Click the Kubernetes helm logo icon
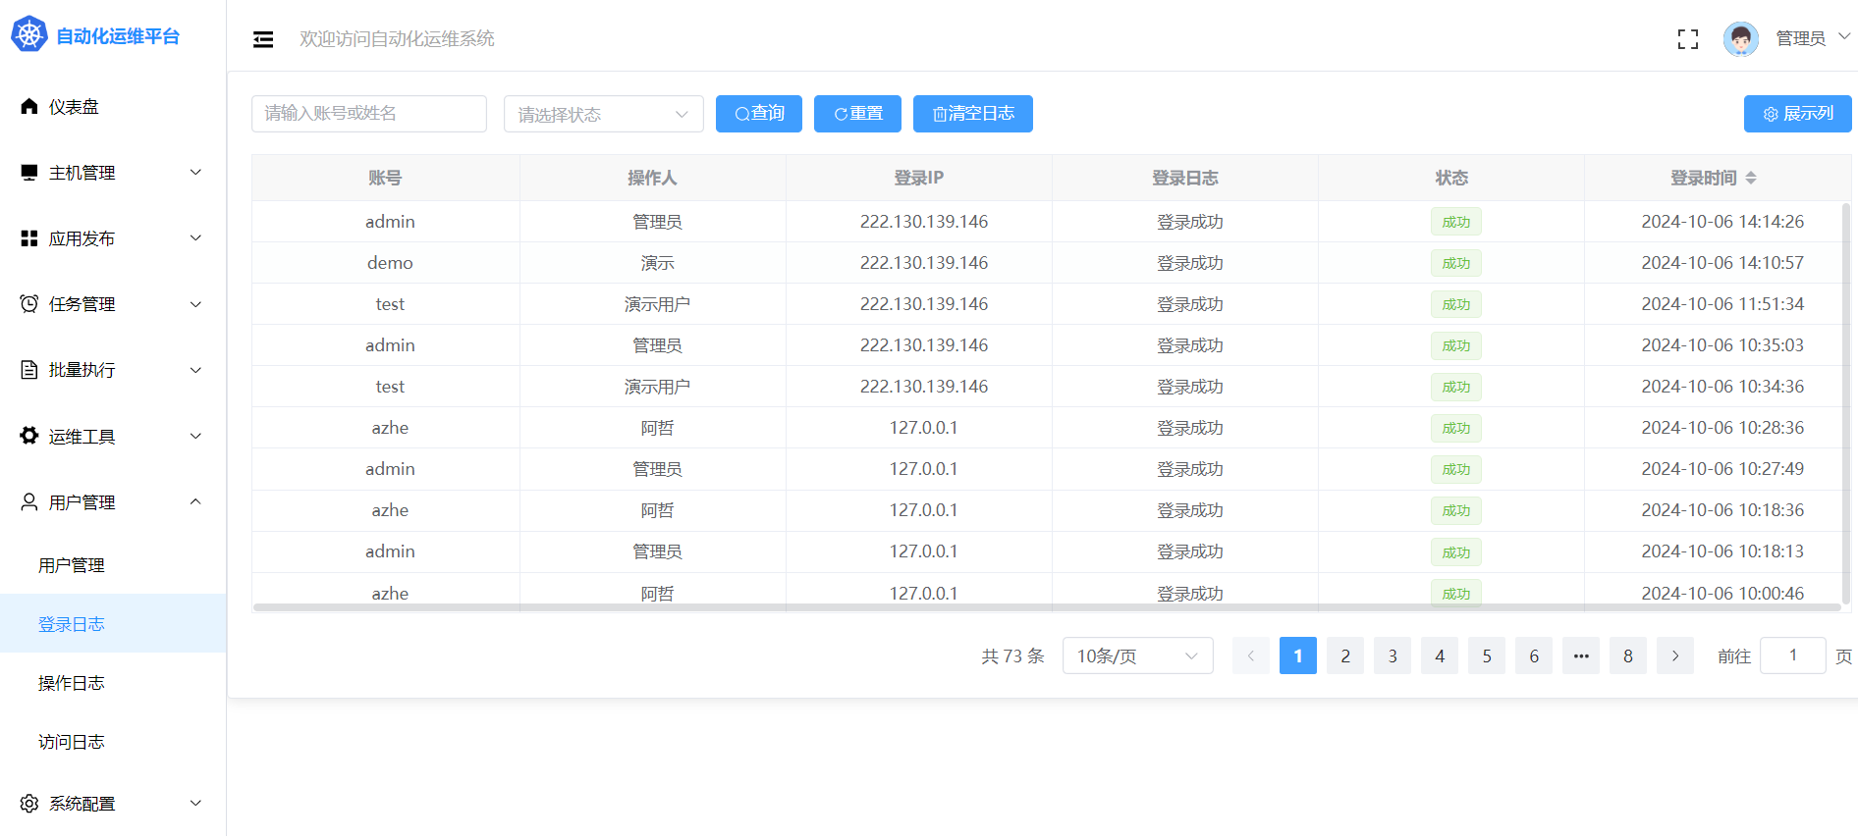 pos(28,35)
